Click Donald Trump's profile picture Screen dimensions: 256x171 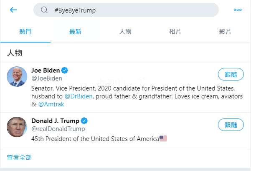[x=17, y=127]
